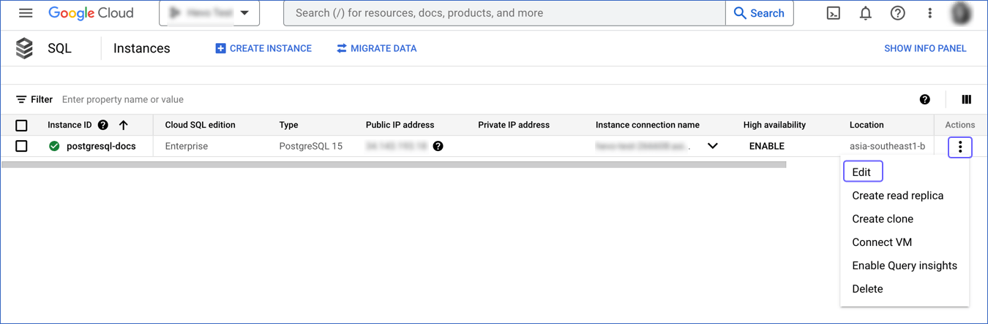
Task: Click the Filter icon
Action: (x=21, y=99)
